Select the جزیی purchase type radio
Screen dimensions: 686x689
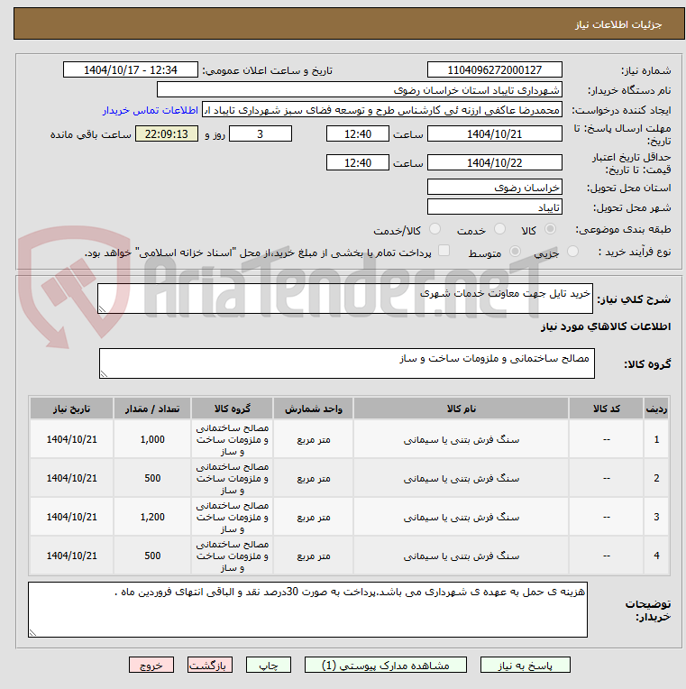point(572,252)
